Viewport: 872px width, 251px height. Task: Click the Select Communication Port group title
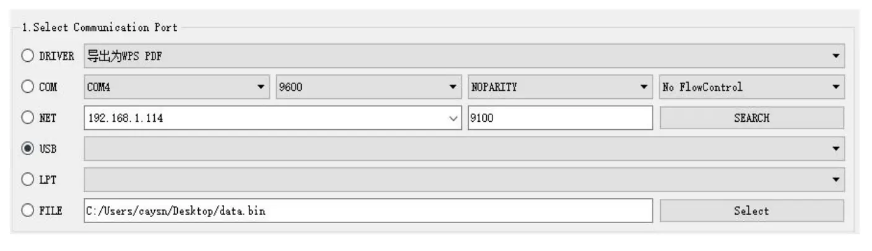pos(99,28)
